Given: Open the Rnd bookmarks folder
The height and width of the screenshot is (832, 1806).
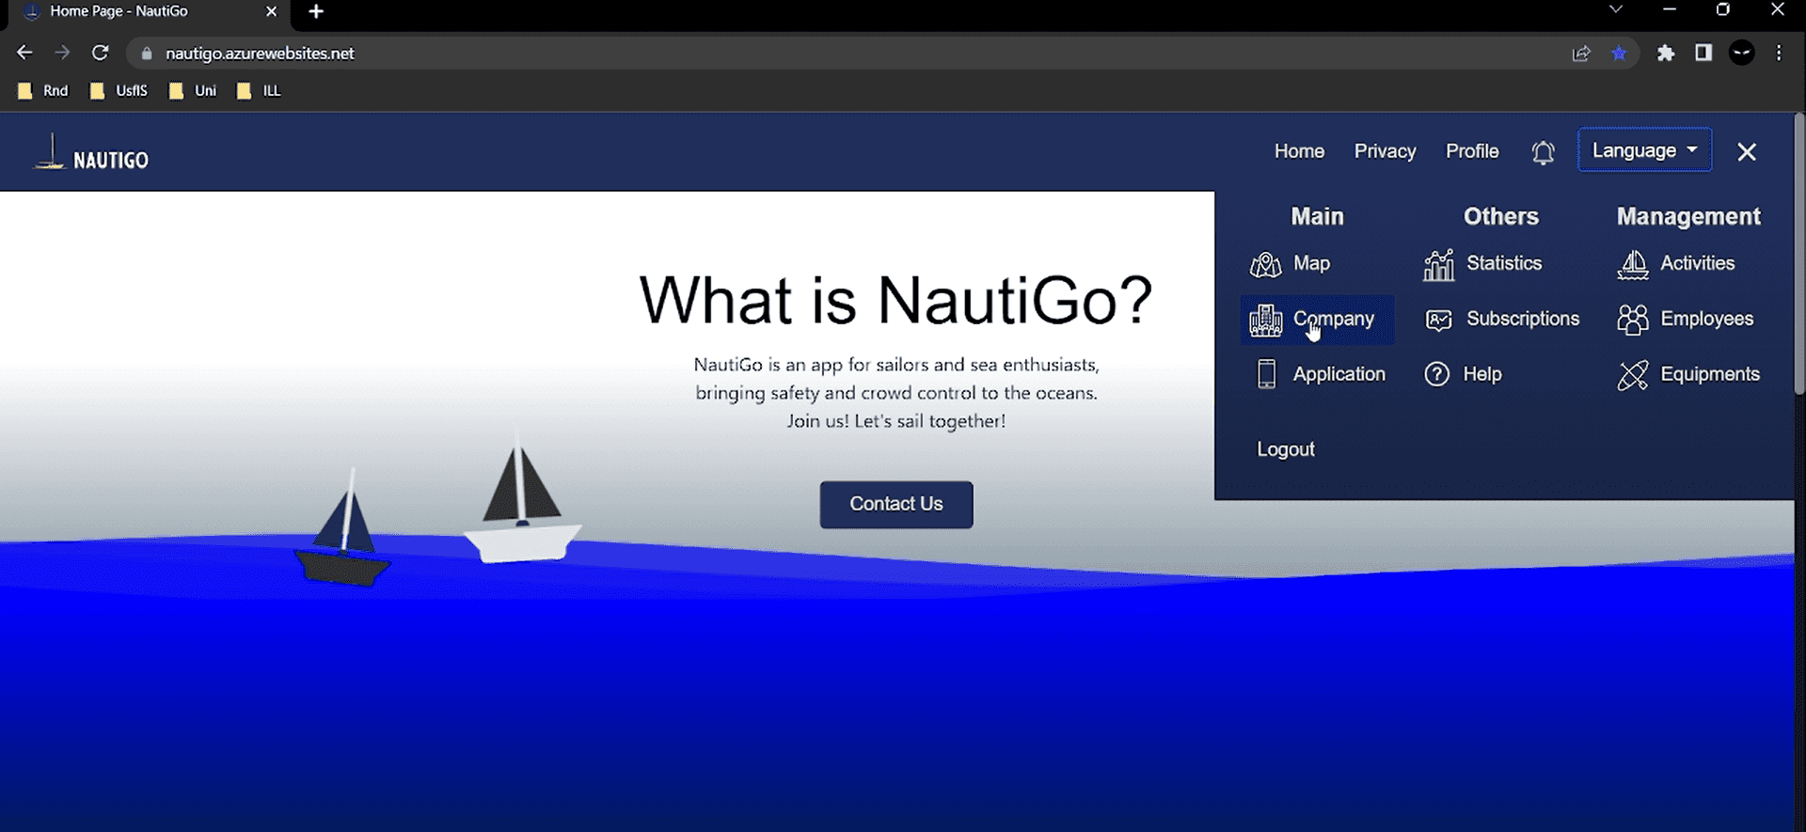Looking at the screenshot, I should coord(43,90).
